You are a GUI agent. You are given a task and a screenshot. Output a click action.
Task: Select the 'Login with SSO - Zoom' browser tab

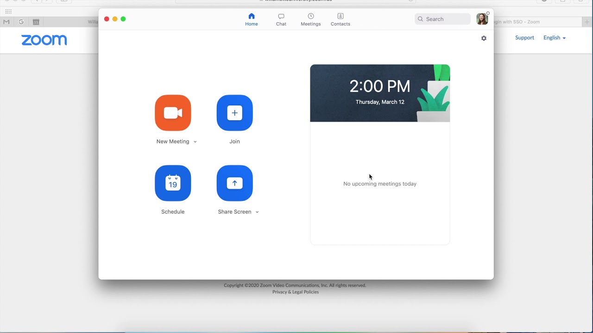(x=537, y=22)
